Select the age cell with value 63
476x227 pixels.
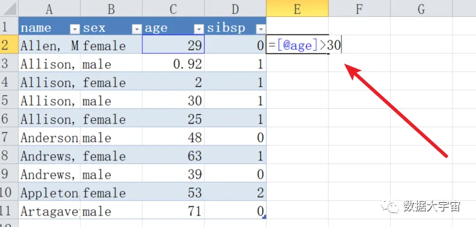point(173,155)
